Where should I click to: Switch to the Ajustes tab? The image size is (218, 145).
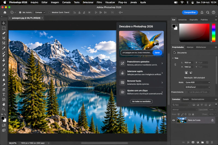pyautogui.click(x=190, y=47)
